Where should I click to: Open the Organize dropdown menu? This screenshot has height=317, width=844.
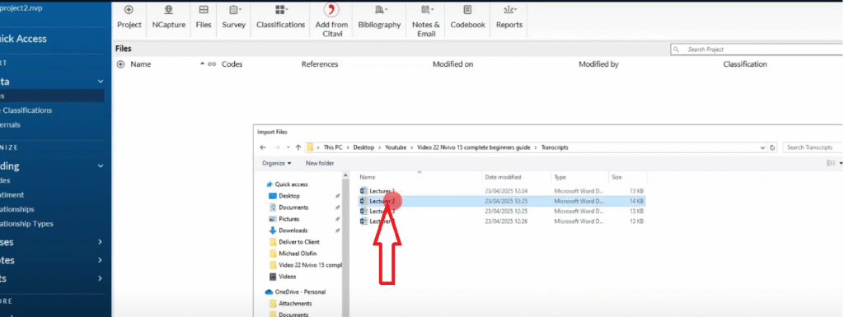[x=276, y=163]
